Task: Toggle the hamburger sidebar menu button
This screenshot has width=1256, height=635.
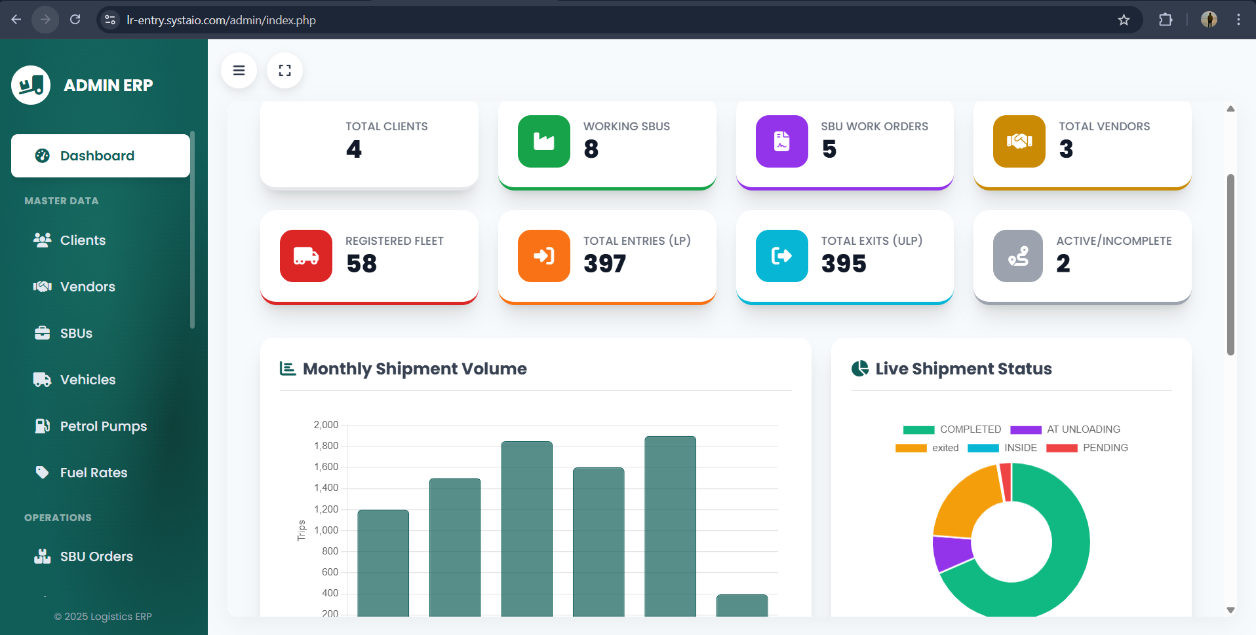Action: pyautogui.click(x=239, y=71)
